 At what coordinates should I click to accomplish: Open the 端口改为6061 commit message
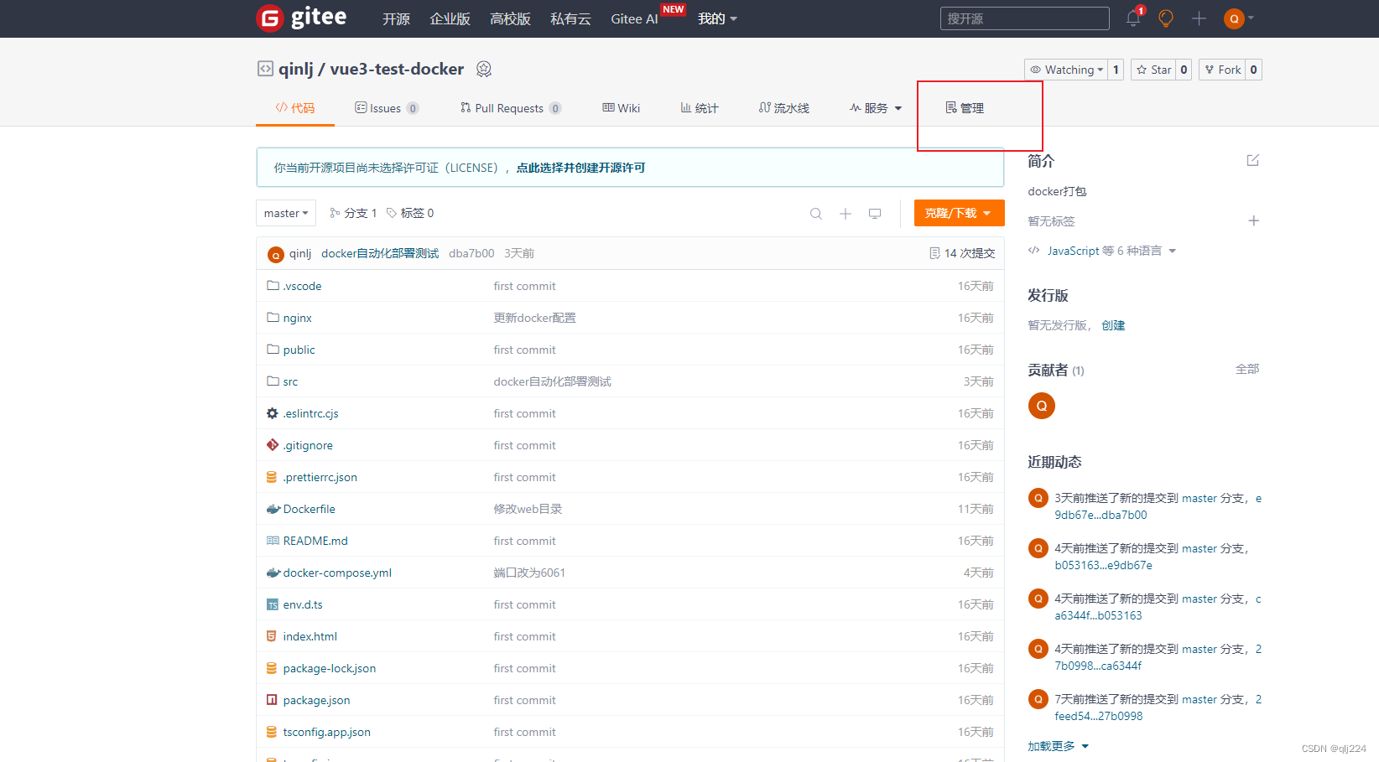tap(529, 573)
